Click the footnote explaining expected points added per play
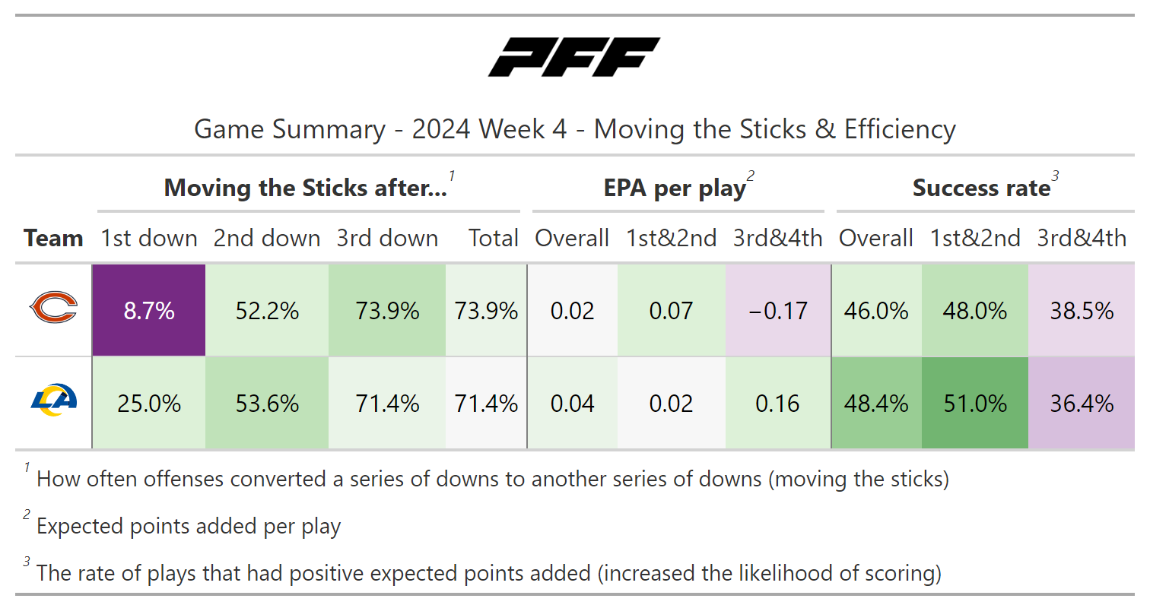The width and height of the screenshot is (1150, 608). (189, 526)
